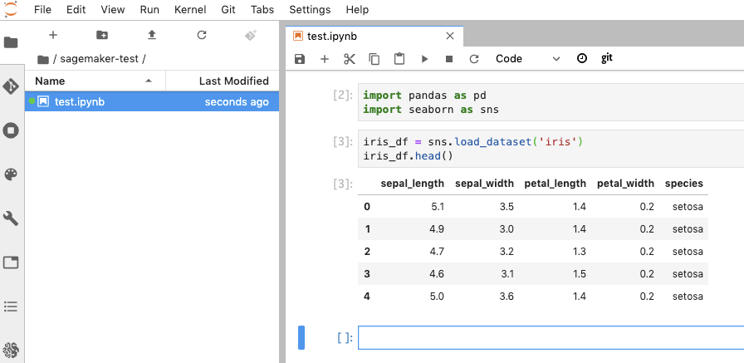744x363 pixels.
Task: Run the selected cell
Action: tap(424, 59)
